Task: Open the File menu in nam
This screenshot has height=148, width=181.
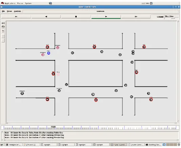Action: pyautogui.click(x=3, y=11)
